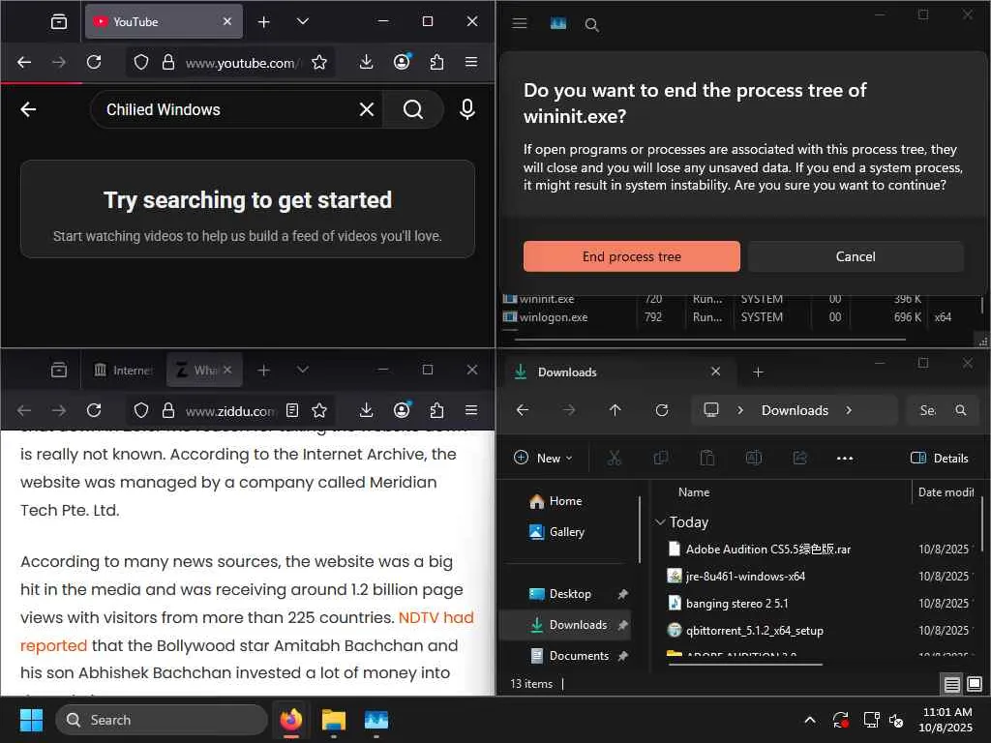Show hidden system tray icons
This screenshot has width=991, height=743.
coord(810,720)
